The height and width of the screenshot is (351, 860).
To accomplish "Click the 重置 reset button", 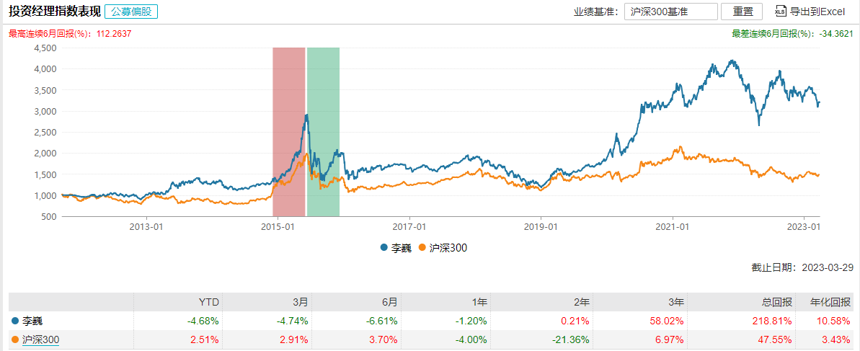I will click(742, 11).
